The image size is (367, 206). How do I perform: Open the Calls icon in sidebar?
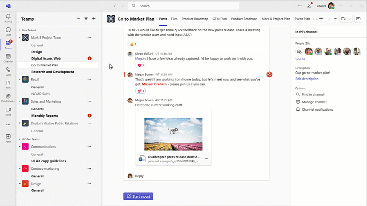tap(8, 71)
